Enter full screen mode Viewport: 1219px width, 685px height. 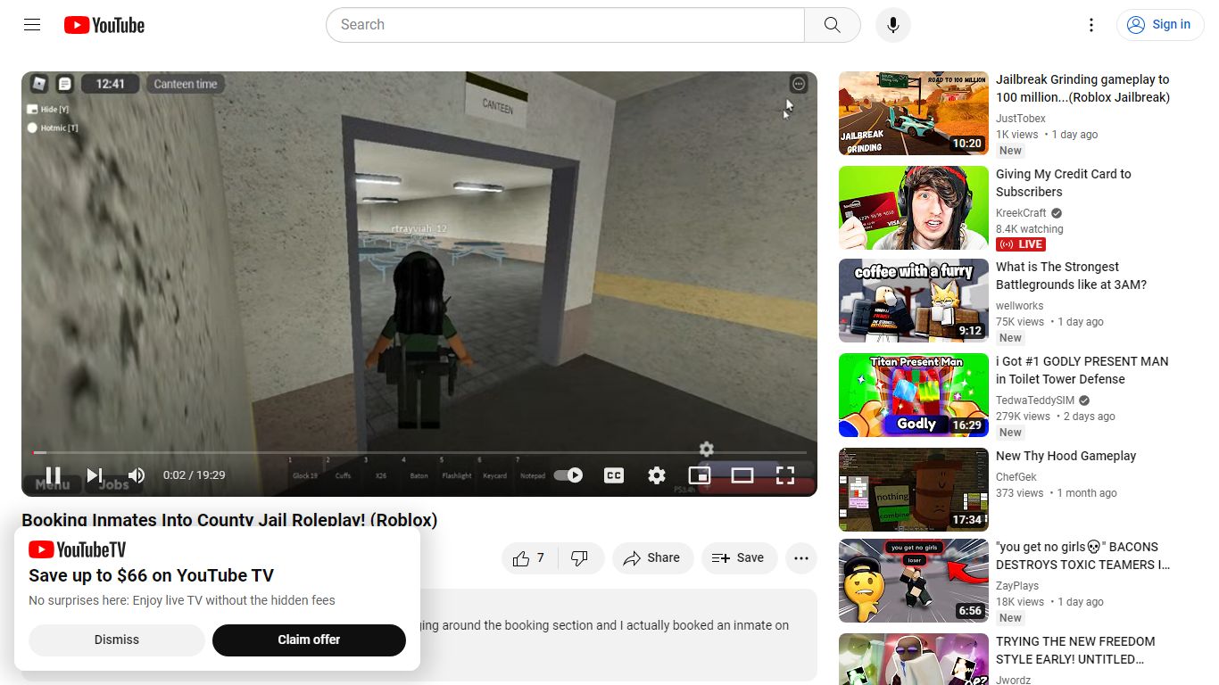coord(785,475)
